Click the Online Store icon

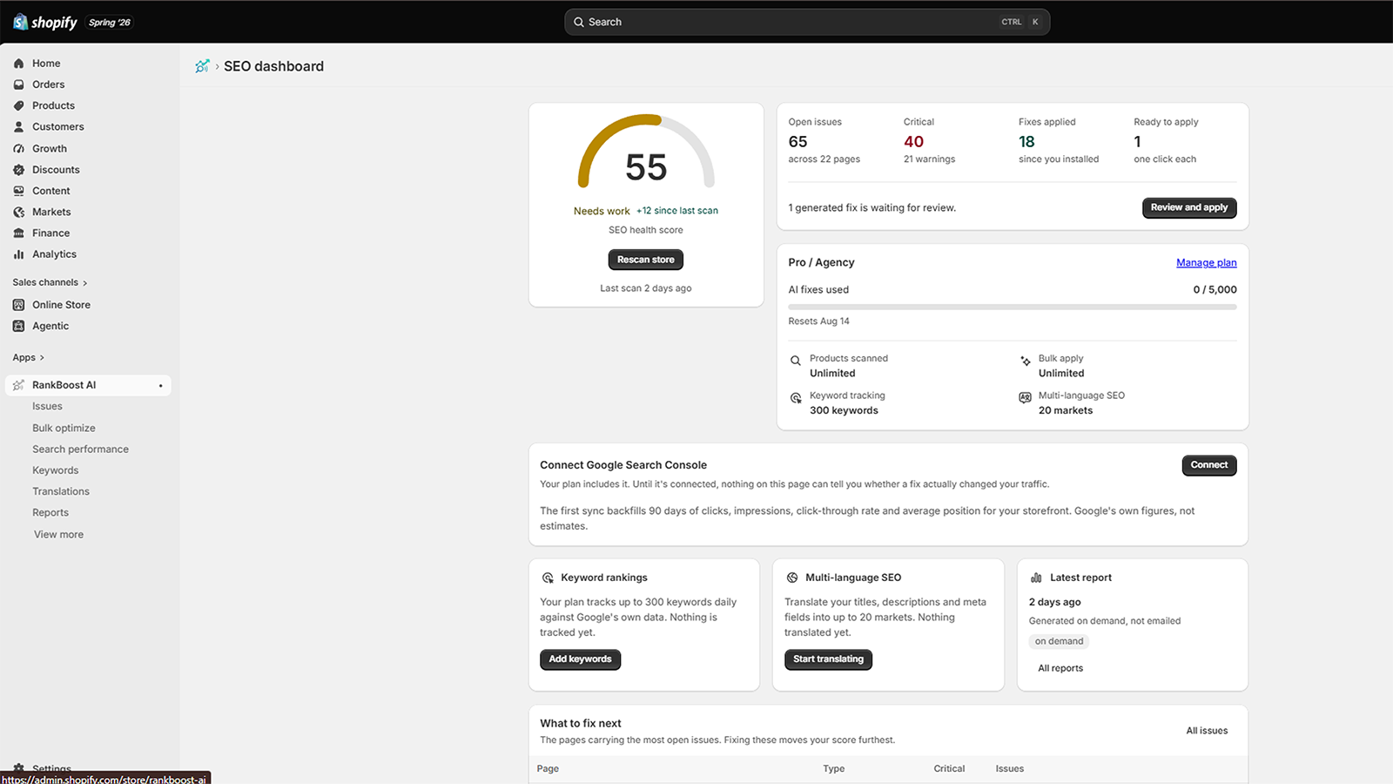point(19,305)
